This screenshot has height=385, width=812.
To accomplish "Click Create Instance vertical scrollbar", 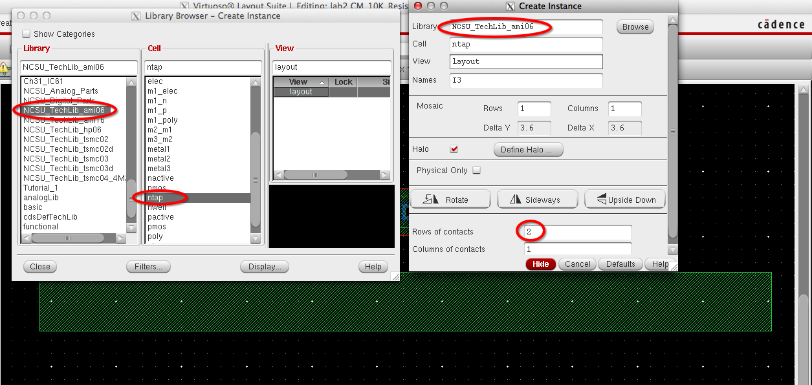I will point(673,132).
